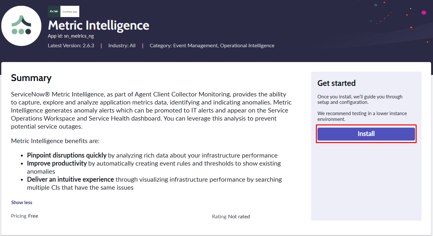The width and height of the screenshot is (433, 236).
Task: Click the Improve productivity bullet
Action: [154, 167]
